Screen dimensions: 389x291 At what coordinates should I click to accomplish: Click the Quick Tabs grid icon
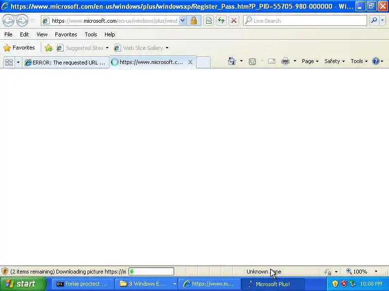(x=9, y=62)
